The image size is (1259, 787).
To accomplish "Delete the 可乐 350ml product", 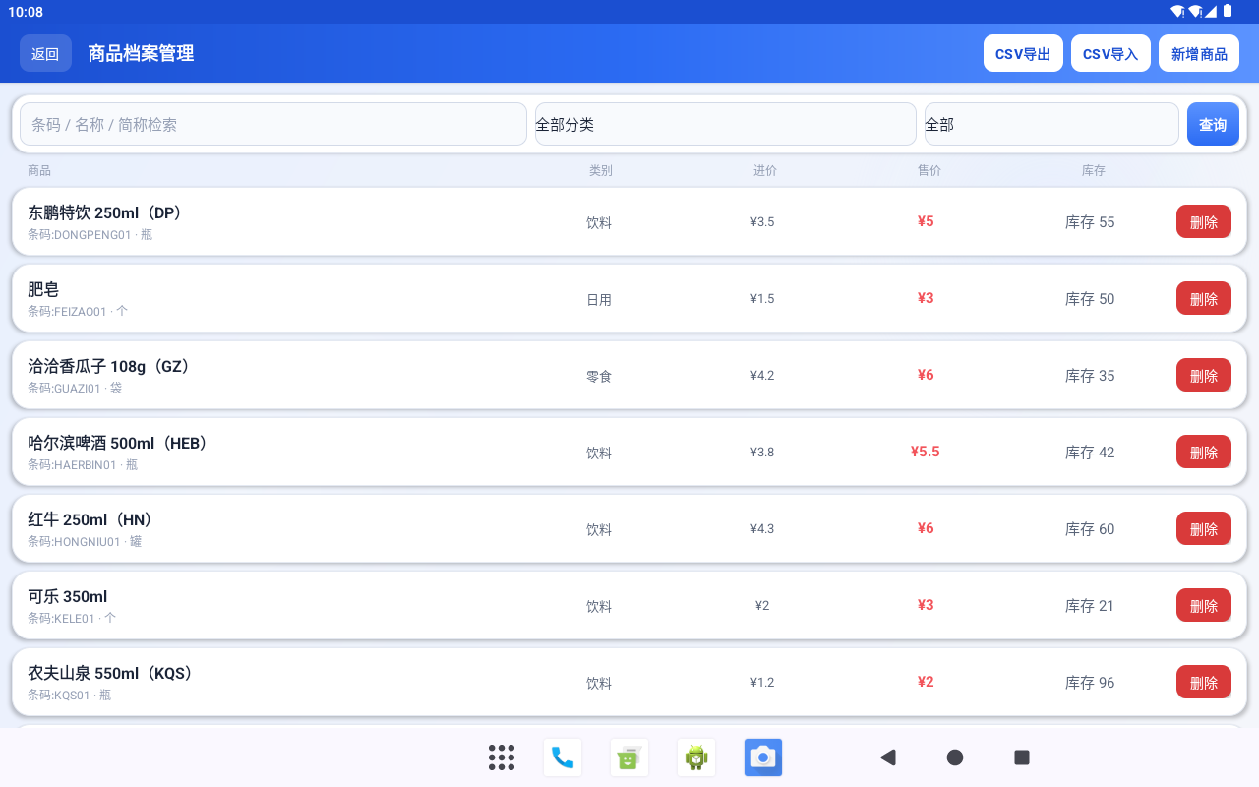I will (1204, 605).
